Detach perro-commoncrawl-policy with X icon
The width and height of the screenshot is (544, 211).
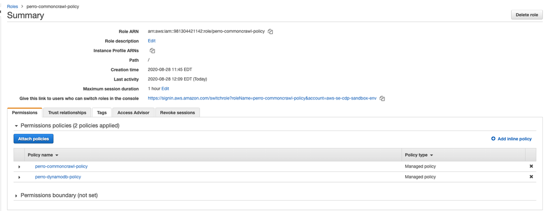tap(531, 166)
